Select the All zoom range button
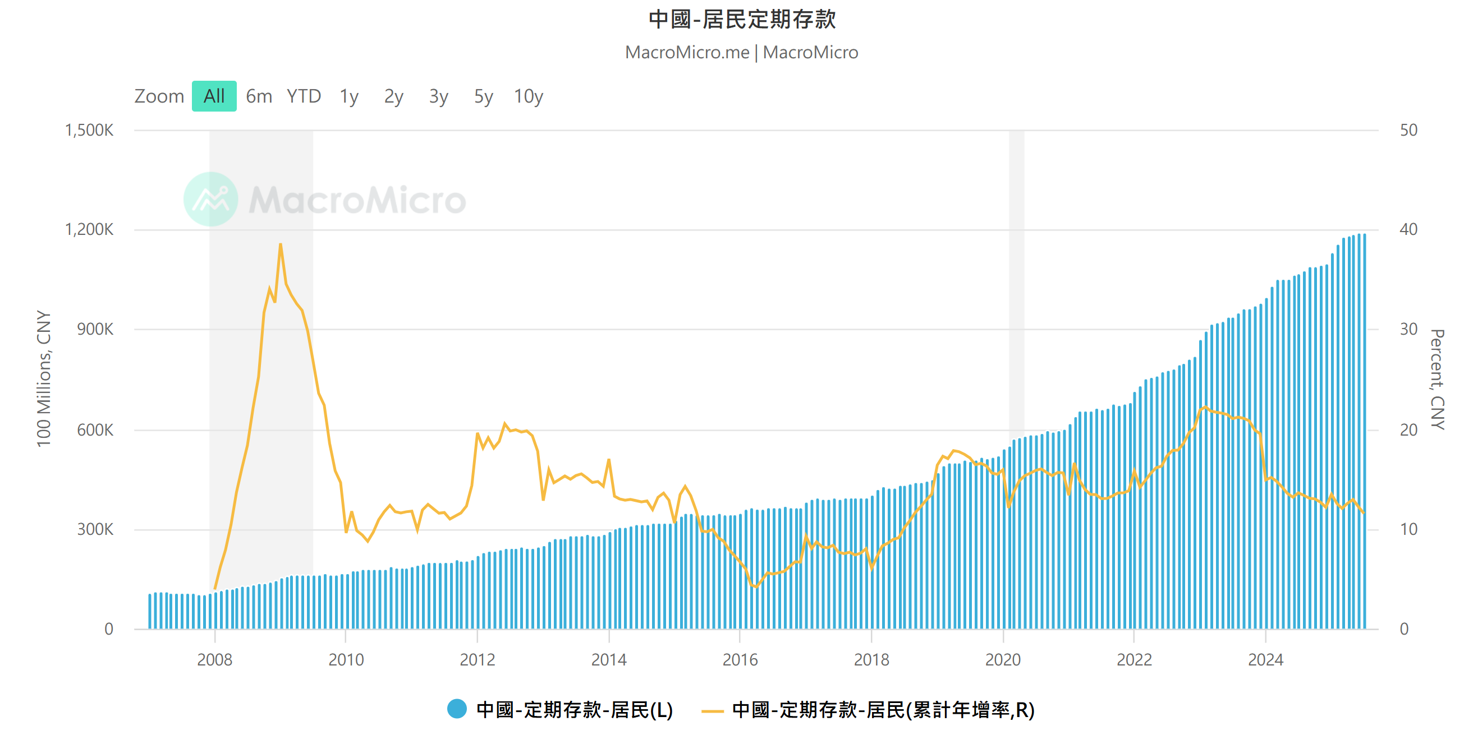The width and height of the screenshot is (1464, 735). pos(214,96)
